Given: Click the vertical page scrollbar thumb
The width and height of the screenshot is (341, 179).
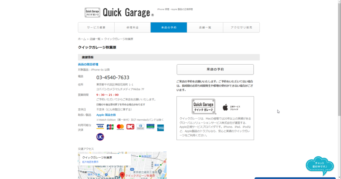Looking at the screenshot, I should [339, 60].
